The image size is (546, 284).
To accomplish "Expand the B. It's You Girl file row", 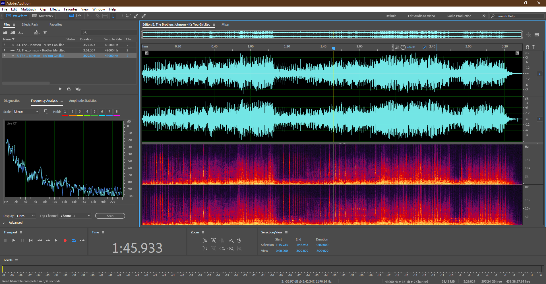I will pos(4,56).
